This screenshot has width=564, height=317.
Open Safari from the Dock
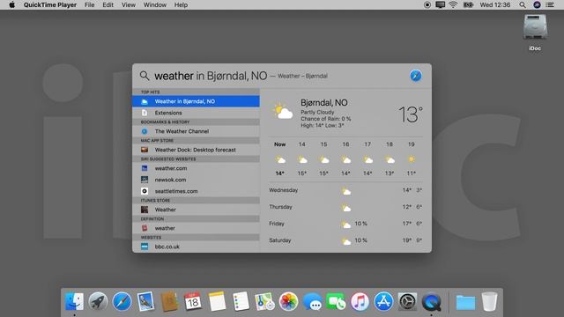pyautogui.click(x=122, y=301)
